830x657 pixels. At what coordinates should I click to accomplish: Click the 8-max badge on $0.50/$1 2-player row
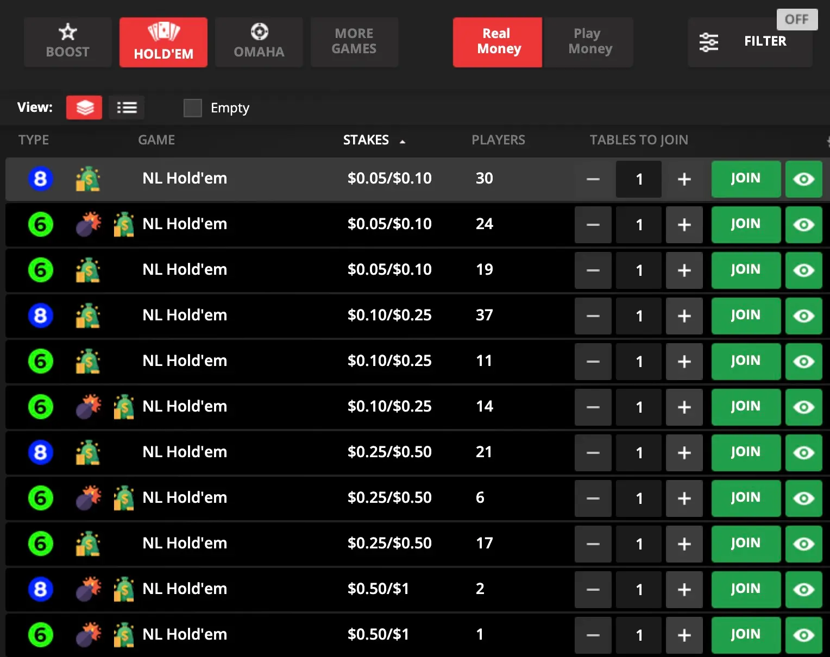[x=41, y=589]
